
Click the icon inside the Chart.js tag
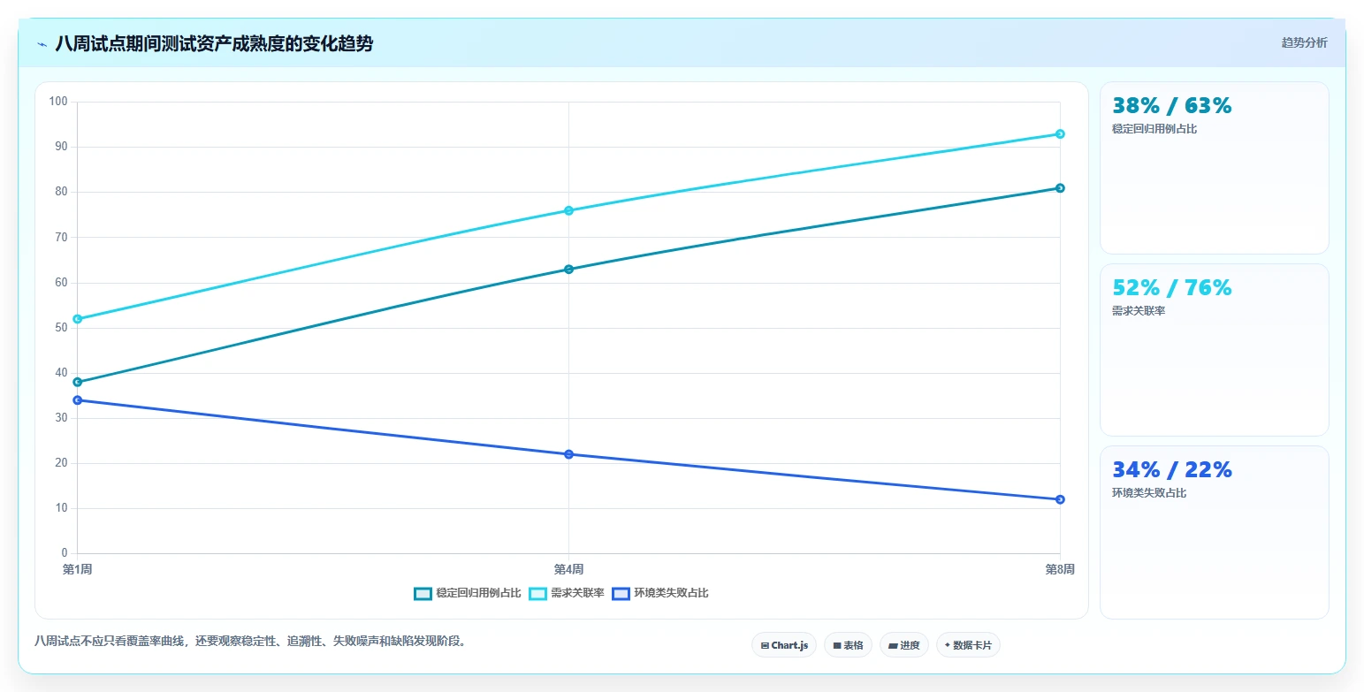pos(765,646)
